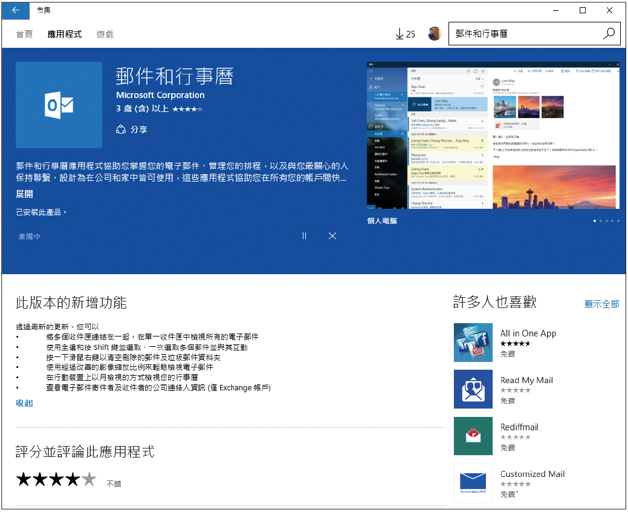
Task: Close the Store window
Action: coord(610,10)
